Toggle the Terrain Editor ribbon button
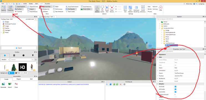The image size is (206, 100). click(x=87, y=9)
